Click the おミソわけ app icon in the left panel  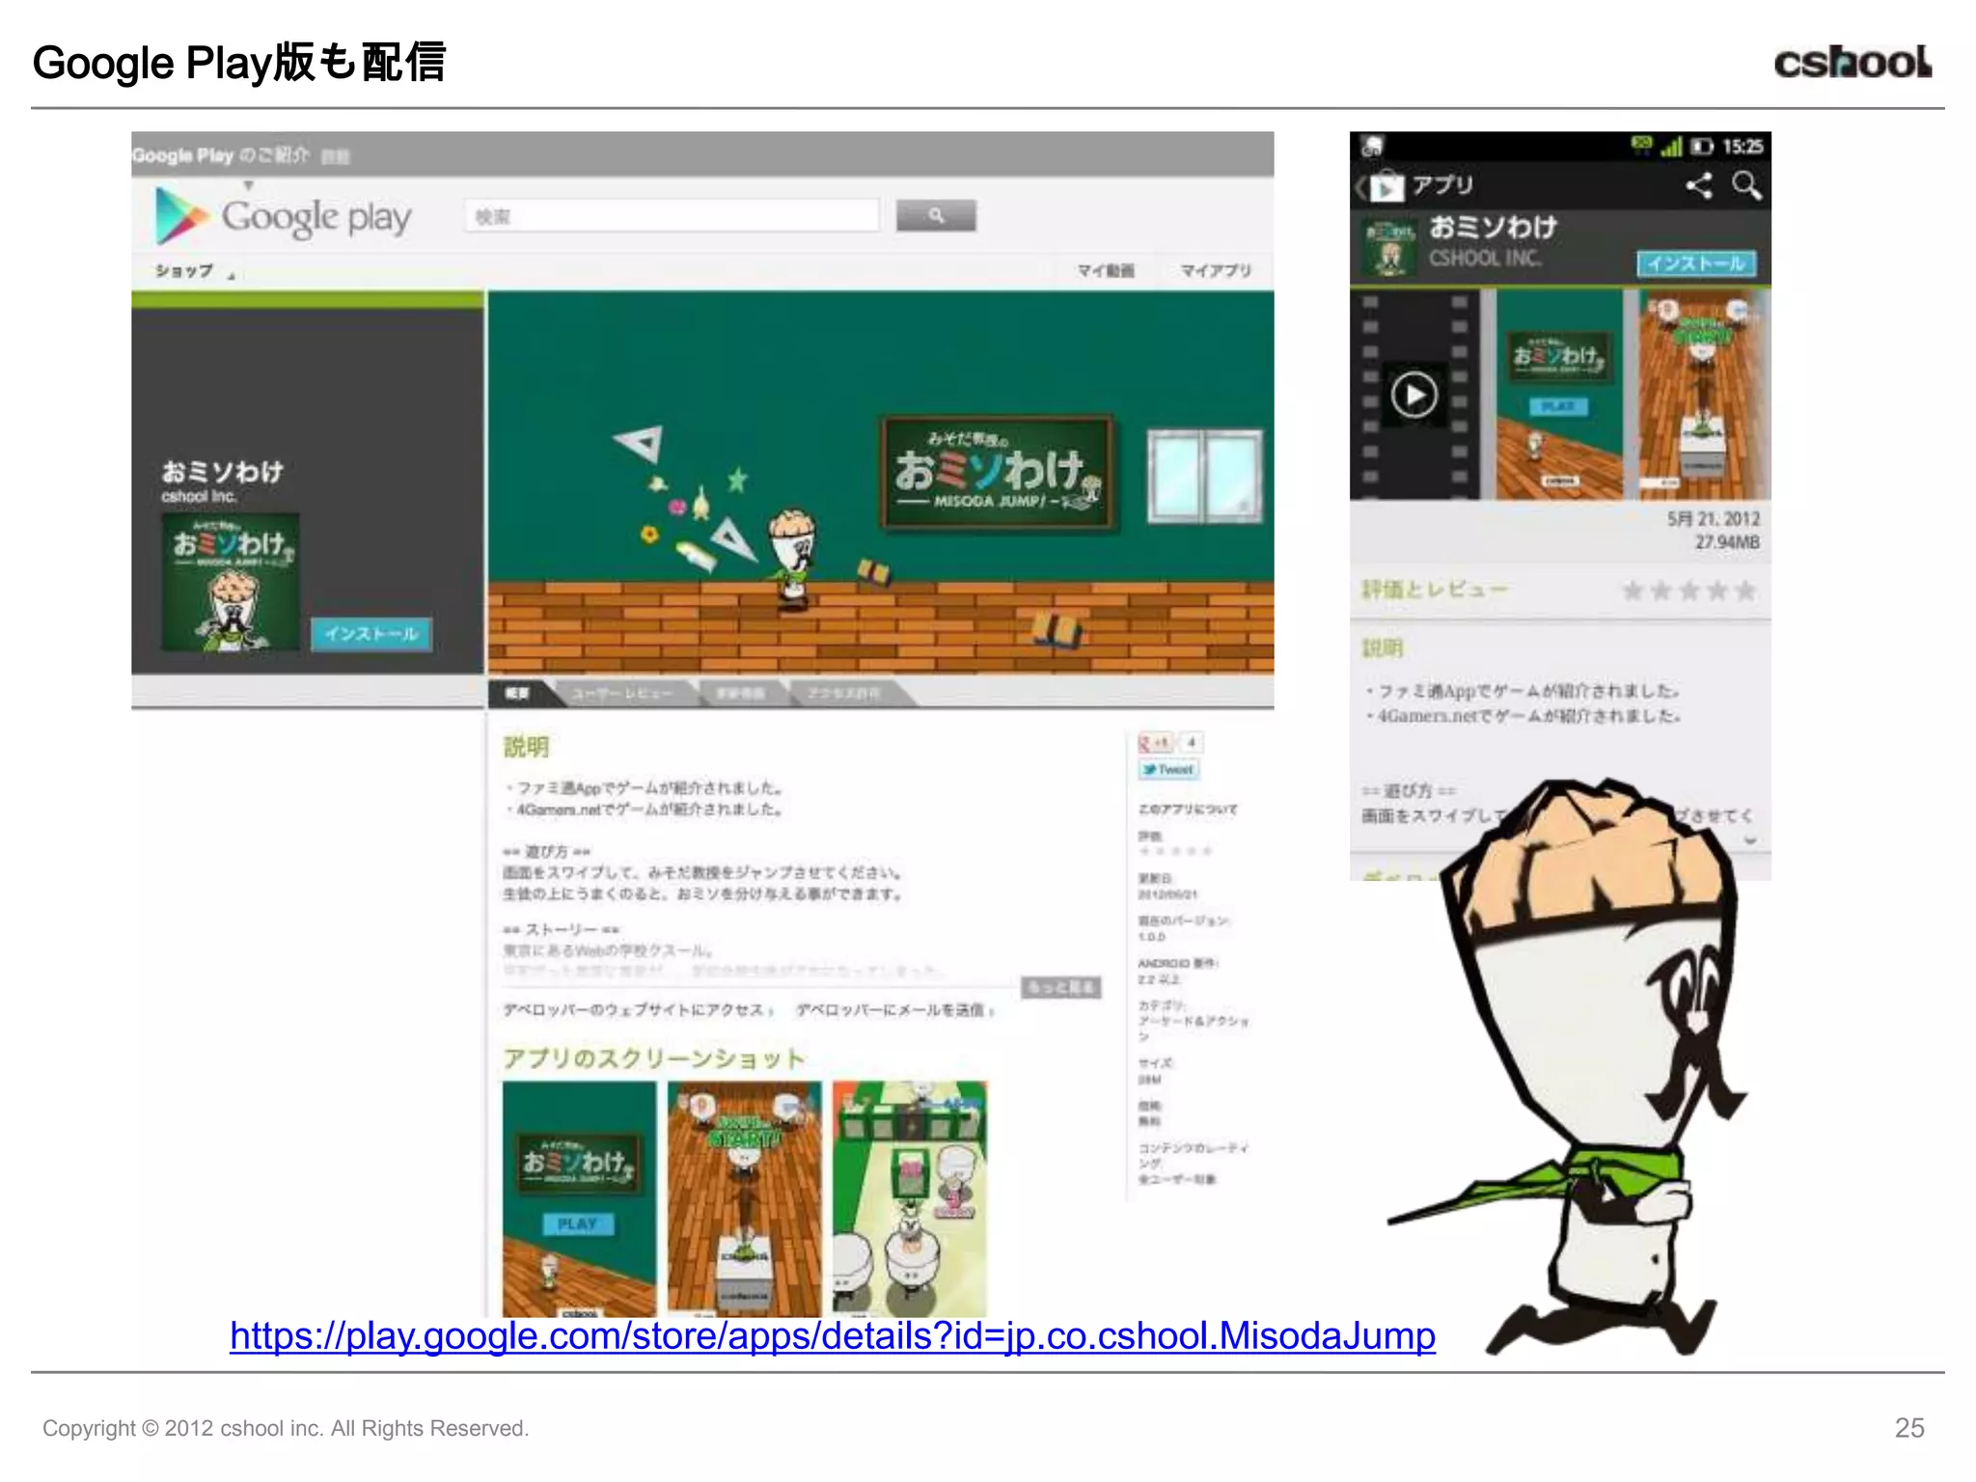point(230,583)
